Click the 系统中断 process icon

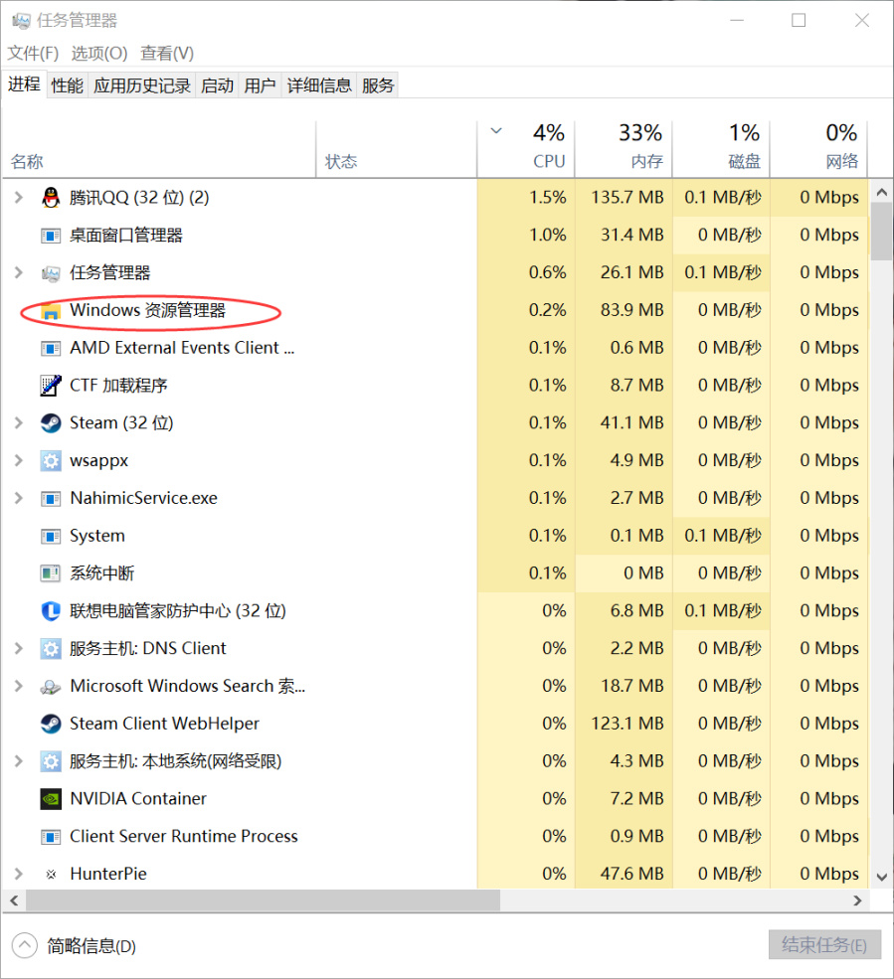pyautogui.click(x=51, y=573)
